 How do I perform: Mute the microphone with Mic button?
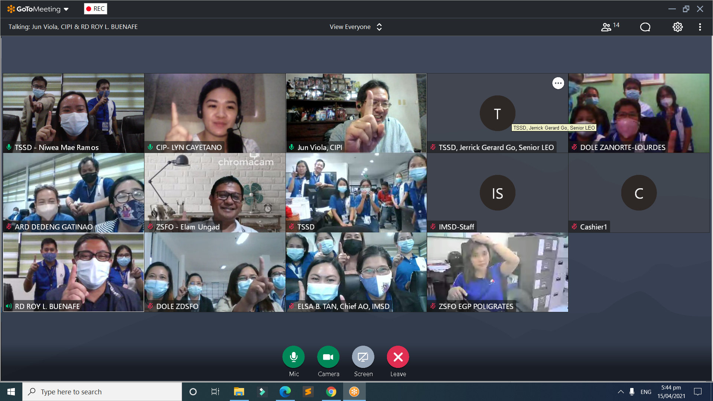point(293,357)
